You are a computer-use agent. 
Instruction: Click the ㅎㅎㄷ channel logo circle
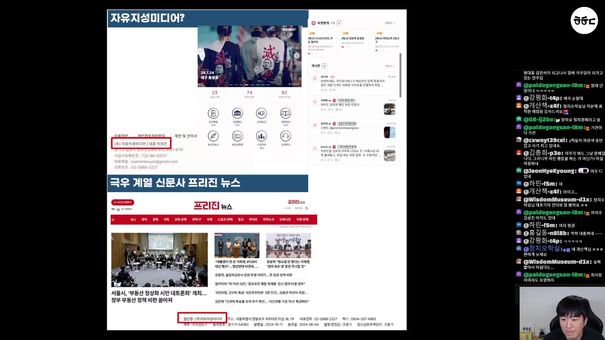coord(584,21)
